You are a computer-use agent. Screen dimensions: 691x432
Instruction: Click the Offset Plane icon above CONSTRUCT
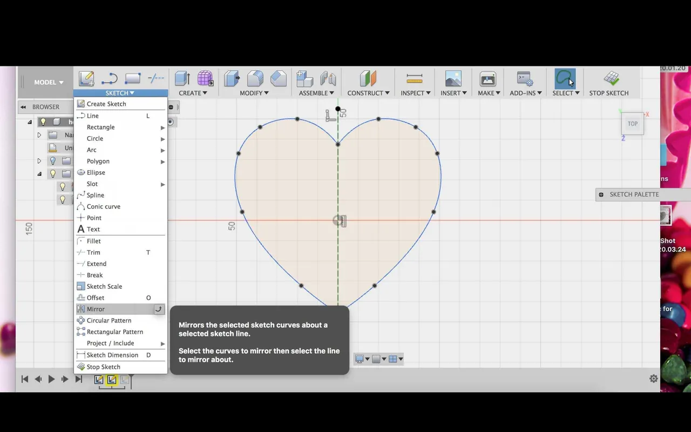(x=368, y=79)
